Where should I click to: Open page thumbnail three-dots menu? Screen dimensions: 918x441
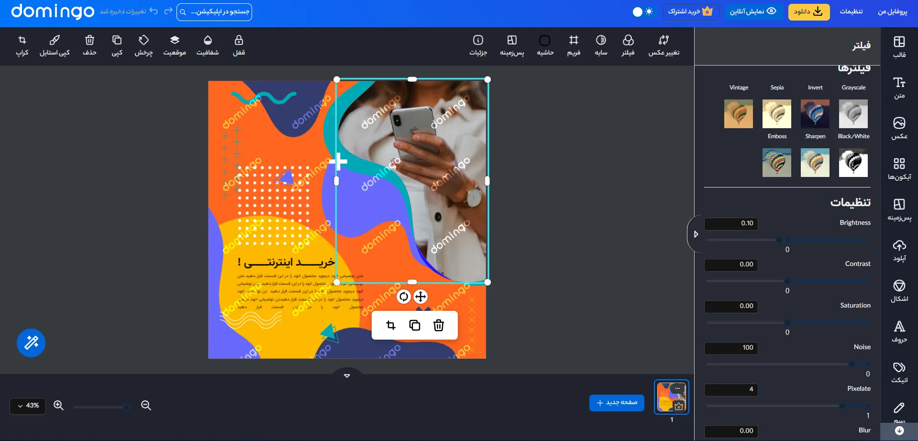click(677, 388)
